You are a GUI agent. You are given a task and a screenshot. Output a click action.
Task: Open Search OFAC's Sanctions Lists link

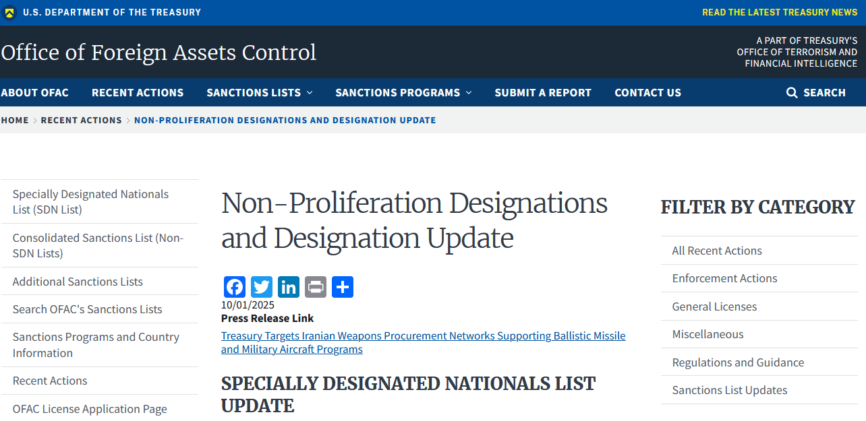pos(87,309)
